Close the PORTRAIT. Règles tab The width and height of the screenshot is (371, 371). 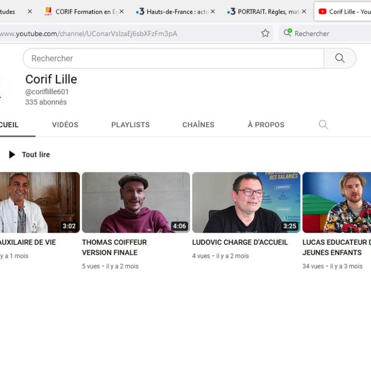coord(304,11)
